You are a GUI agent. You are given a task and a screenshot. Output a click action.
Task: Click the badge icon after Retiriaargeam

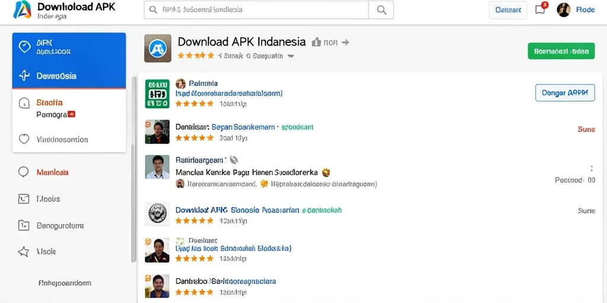tap(234, 159)
